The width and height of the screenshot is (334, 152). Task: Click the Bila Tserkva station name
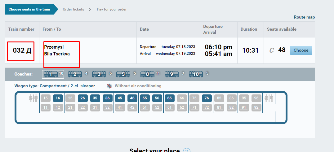pyautogui.click(x=57, y=54)
